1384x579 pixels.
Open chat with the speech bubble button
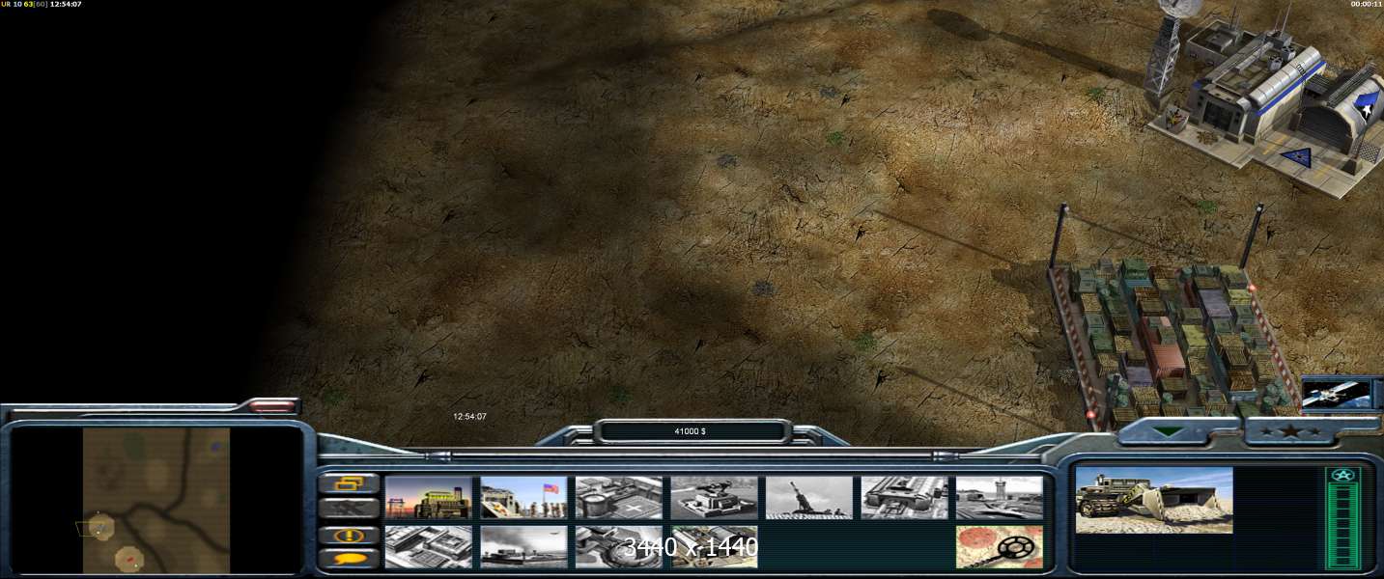coord(349,558)
